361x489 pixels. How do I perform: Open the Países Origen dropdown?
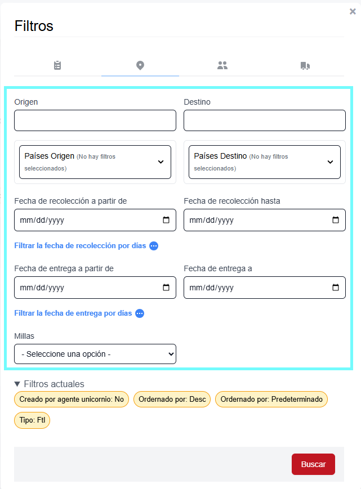coord(95,162)
